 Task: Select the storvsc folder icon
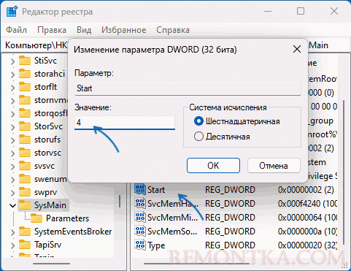[25, 153]
